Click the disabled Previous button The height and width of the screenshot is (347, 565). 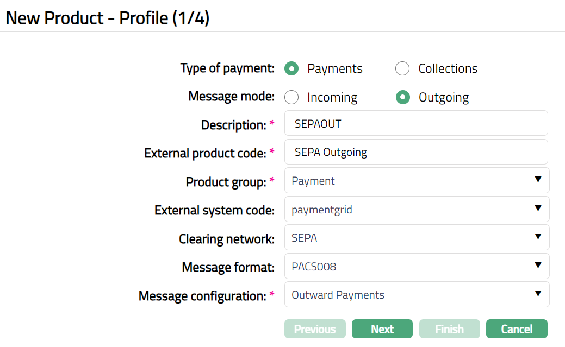tap(315, 329)
